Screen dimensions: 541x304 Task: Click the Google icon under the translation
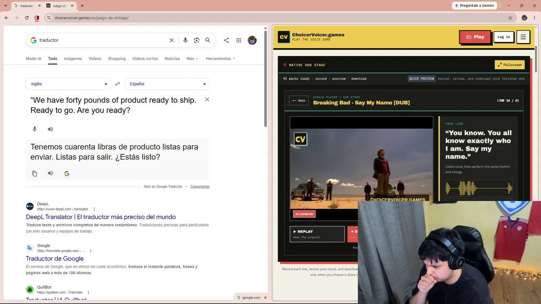click(67, 174)
